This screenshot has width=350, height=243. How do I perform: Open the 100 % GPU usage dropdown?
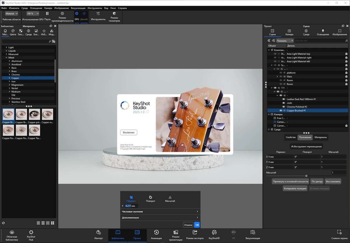click(33, 13)
